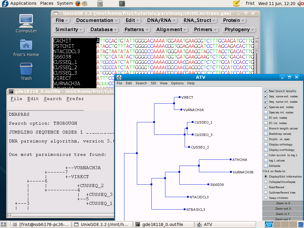Click the horizontal scrollbar in outfile window
Viewport: 304px width, 228px height.
pos(59,215)
